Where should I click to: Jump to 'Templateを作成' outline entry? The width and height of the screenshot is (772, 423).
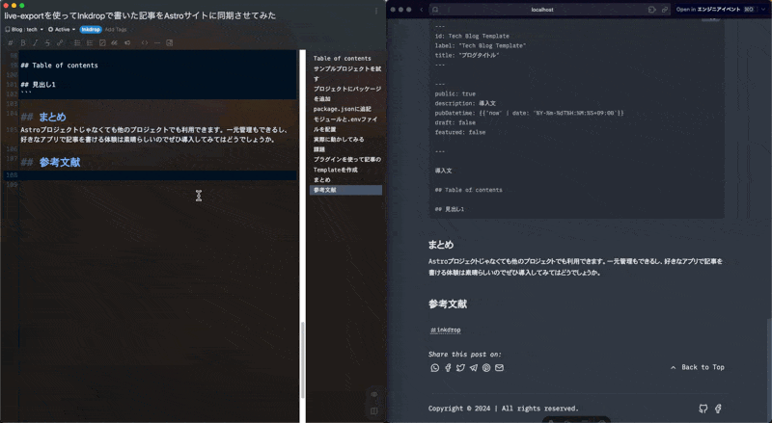point(335,170)
